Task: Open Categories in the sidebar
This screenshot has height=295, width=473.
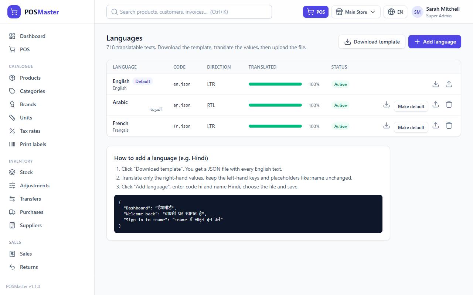Action: click(x=47, y=91)
